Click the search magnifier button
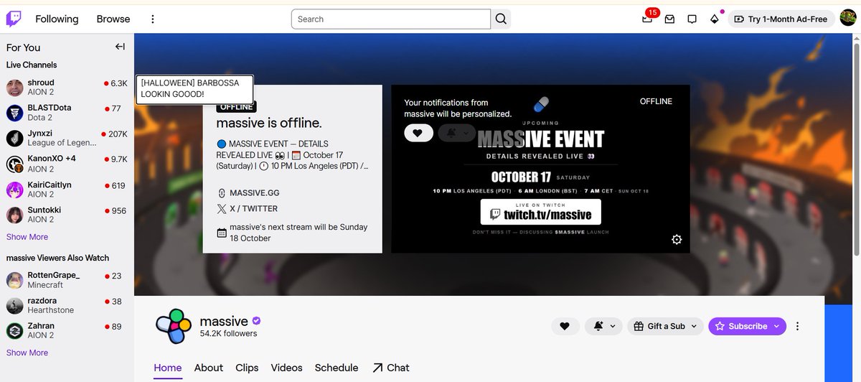This screenshot has width=861, height=382. pyautogui.click(x=501, y=19)
